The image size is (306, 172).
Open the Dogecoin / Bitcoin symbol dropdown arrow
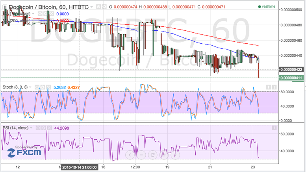coord(91,7)
